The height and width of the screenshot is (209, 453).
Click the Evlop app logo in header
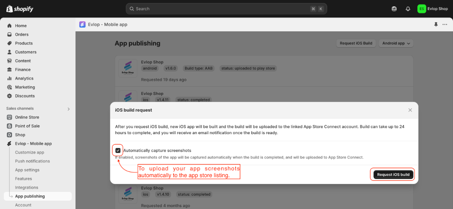(82, 25)
